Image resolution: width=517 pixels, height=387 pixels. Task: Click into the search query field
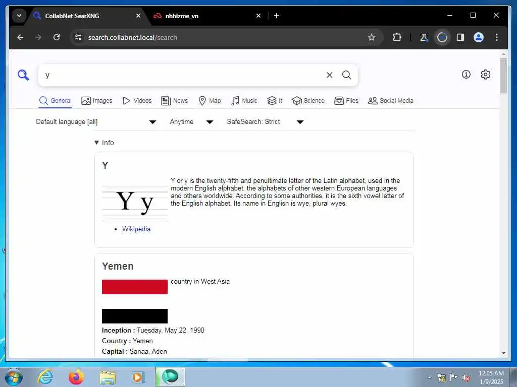point(183,75)
